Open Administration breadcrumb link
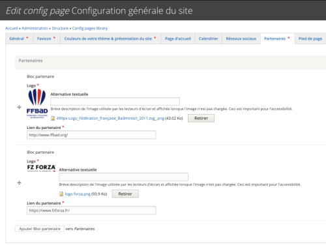The height and width of the screenshot is (245, 326). [35, 28]
